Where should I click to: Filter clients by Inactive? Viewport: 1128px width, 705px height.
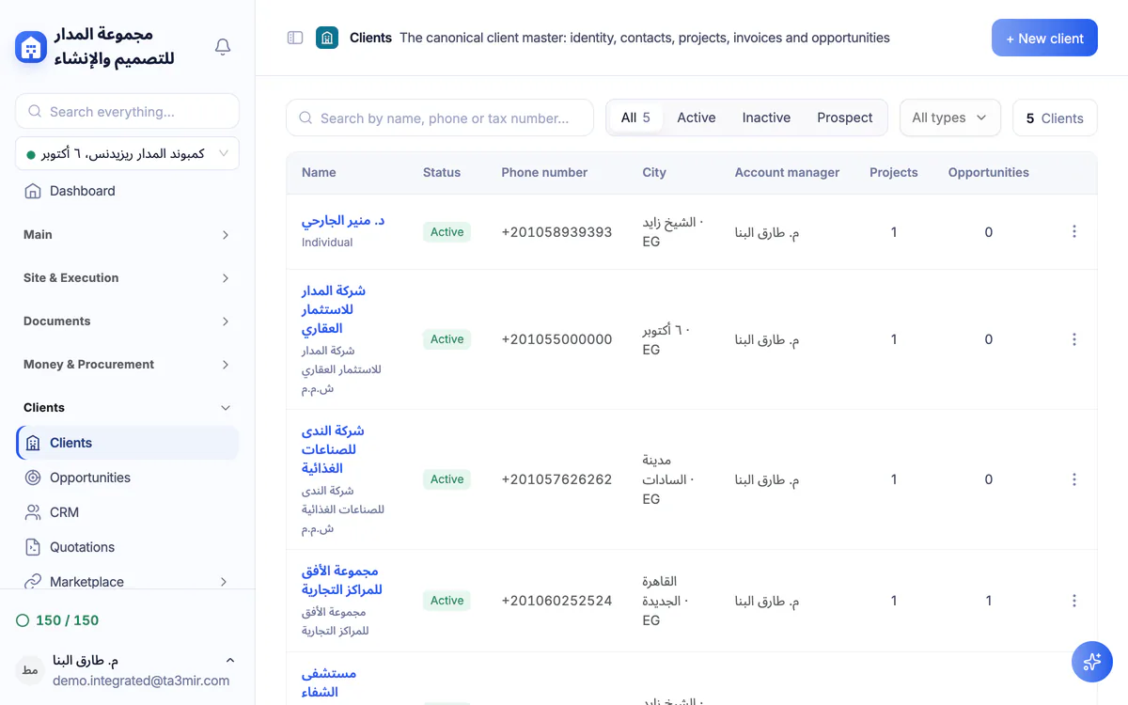click(x=766, y=117)
